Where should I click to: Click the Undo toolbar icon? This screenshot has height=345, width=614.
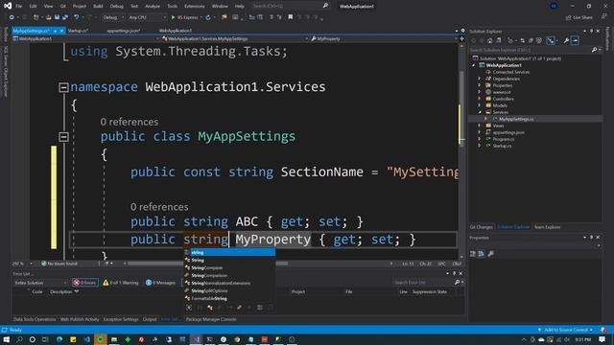point(77,17)
